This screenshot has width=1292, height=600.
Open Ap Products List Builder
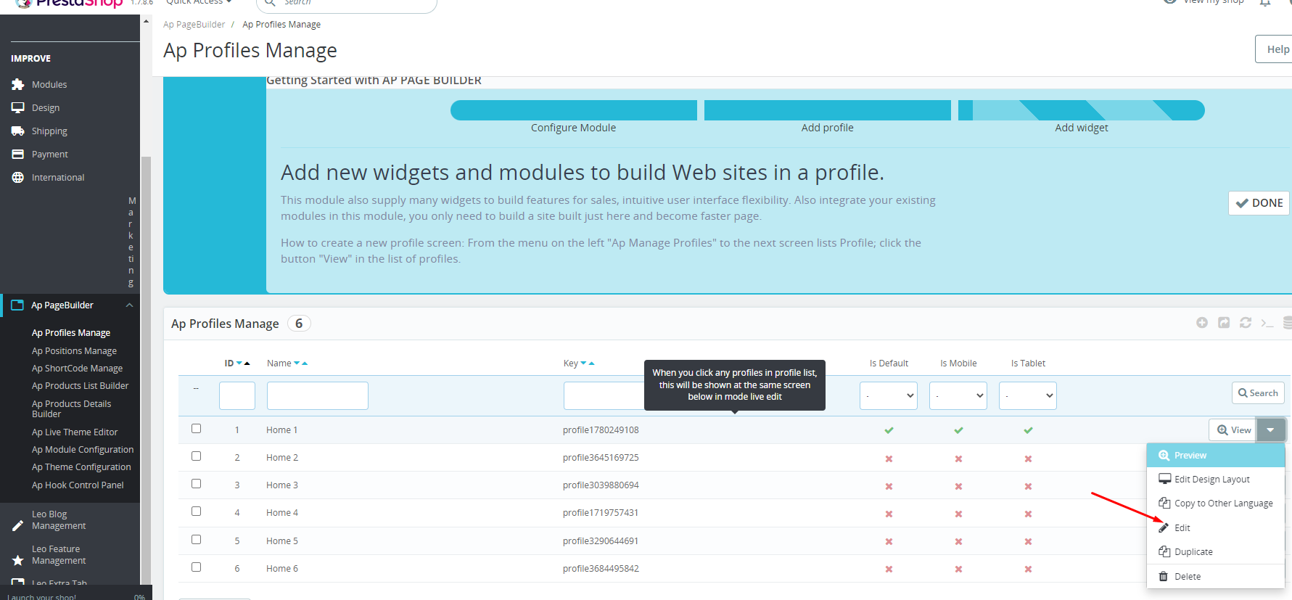click(x=80, y=386)
